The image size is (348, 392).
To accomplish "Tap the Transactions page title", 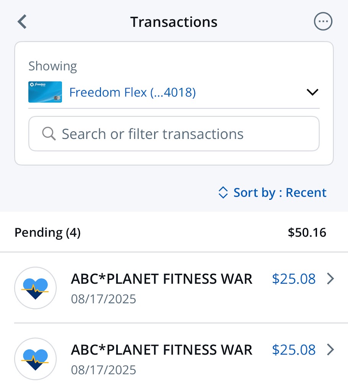I will pos(174,22).
